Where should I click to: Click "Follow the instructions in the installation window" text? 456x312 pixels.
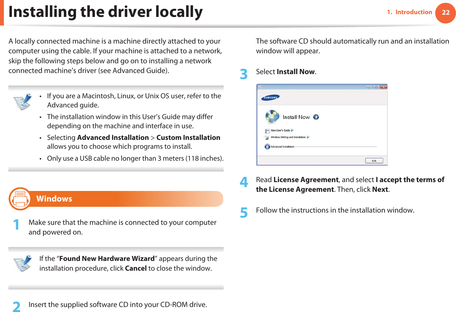335,210
